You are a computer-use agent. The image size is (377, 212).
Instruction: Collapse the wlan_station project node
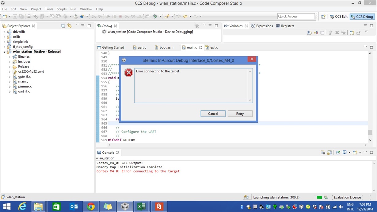4,52
